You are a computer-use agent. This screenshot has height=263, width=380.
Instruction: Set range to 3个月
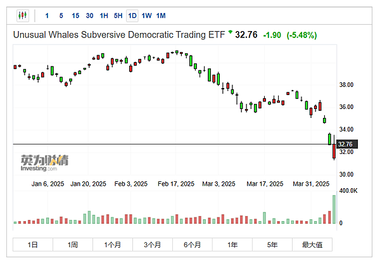tap(153, 245)
